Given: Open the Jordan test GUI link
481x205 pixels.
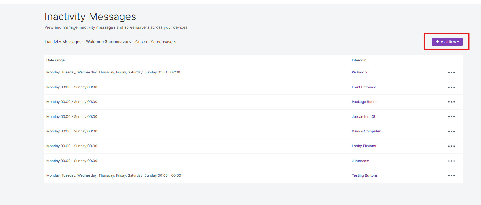Looking at the screenshot, I should (364, 117).
